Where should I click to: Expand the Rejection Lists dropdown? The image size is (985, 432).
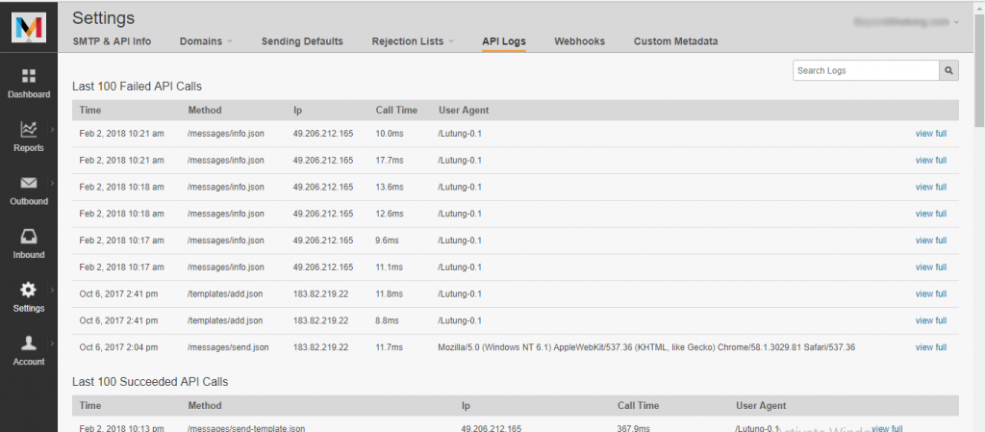[x=417, y=41]
